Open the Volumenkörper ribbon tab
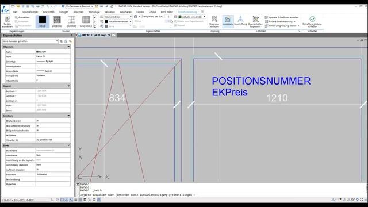The image size is (368, 207). (30, 11)
